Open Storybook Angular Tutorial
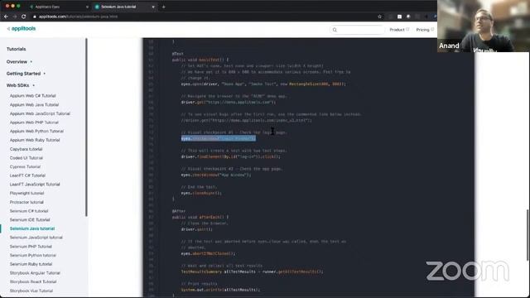 35,272
